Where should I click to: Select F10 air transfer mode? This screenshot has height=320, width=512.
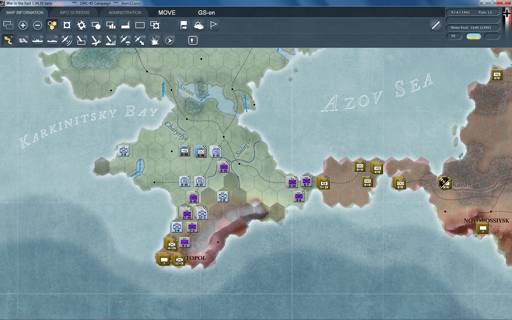click(140, 40)
